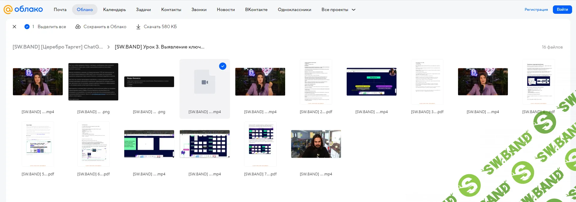
Task: Click the breadcrumb chevron arrow
Action: (x=109, y=47)
